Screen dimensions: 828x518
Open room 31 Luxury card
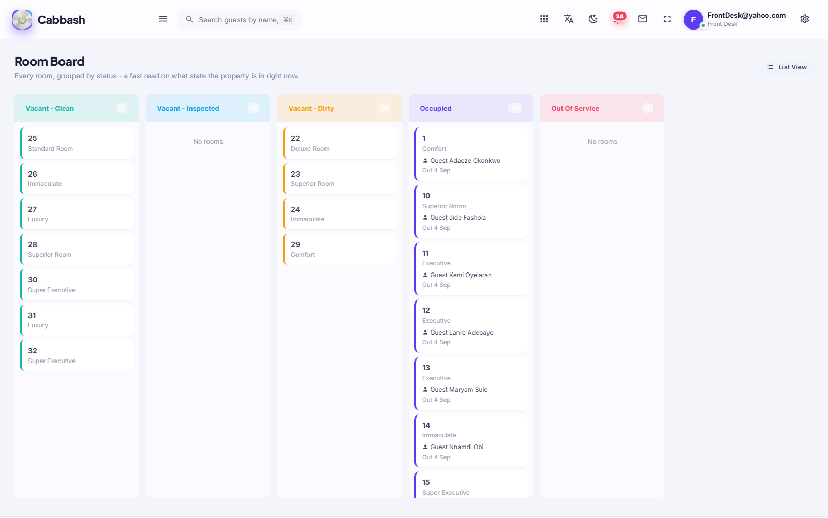(77, 320)
